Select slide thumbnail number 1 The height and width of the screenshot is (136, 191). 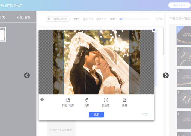pos(184,35)
